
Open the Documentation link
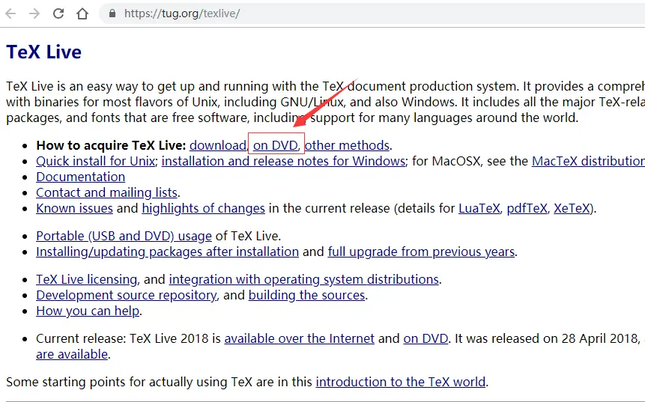[81, 177]
